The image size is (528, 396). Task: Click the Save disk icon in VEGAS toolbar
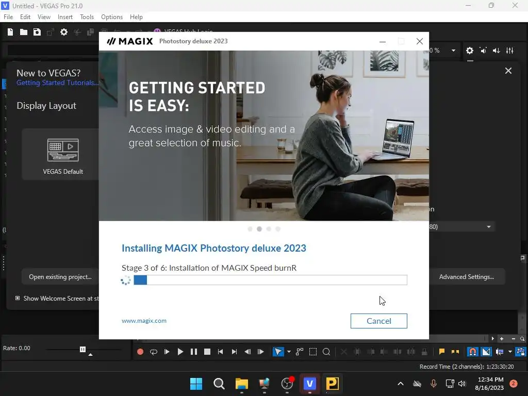37,32
